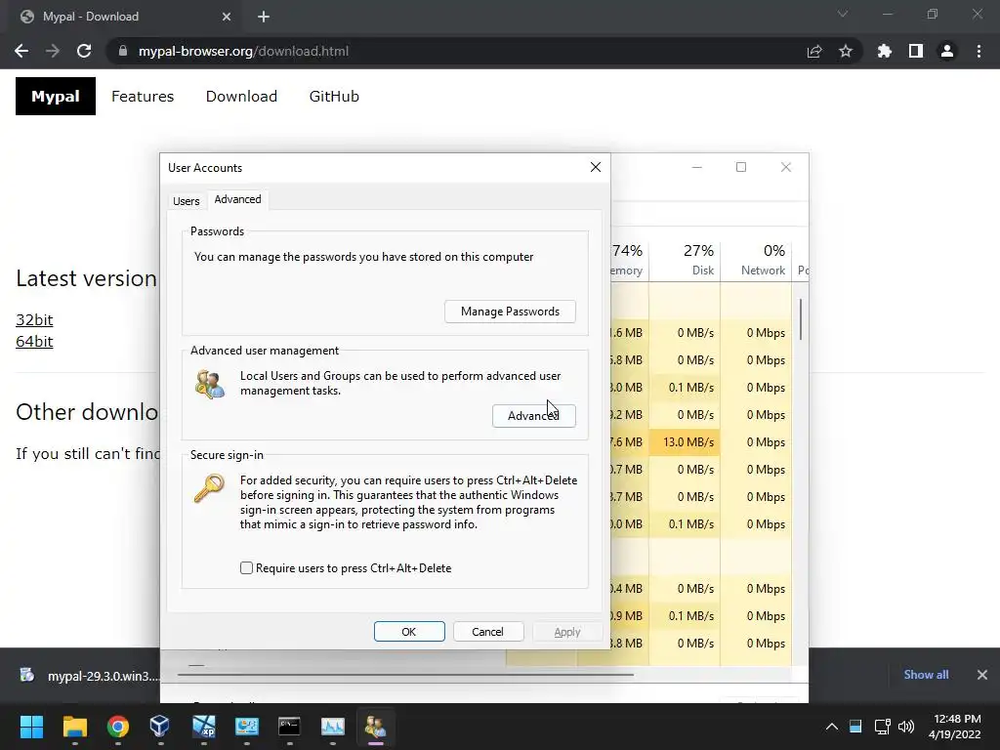Screen dimensions: 1000x750
Task: Close the Mypal - Download tab
Action: [227, 17]
